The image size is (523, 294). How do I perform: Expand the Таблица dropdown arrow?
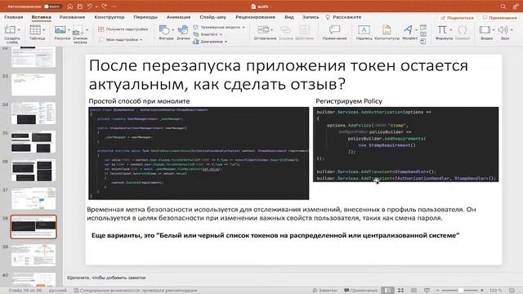[44, 30]
